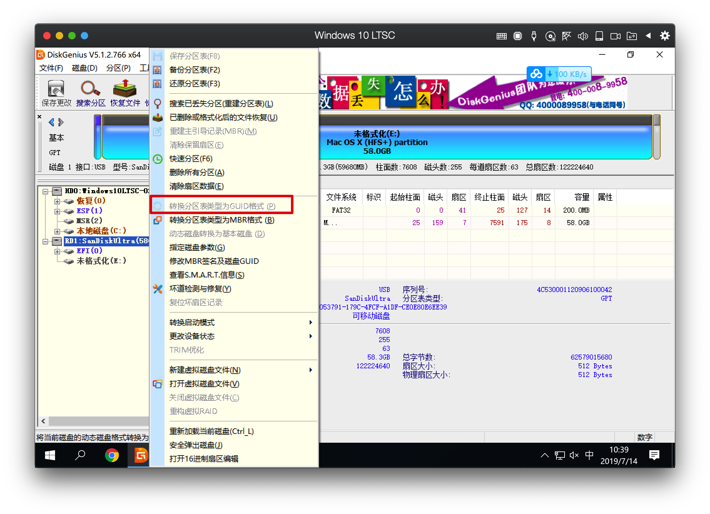Show hidden tray icons chevron

click(545, 456)
